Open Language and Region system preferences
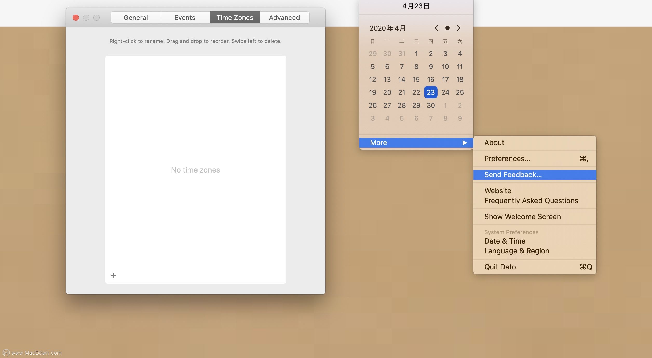 pyautogui.click(x=517, y=250)
